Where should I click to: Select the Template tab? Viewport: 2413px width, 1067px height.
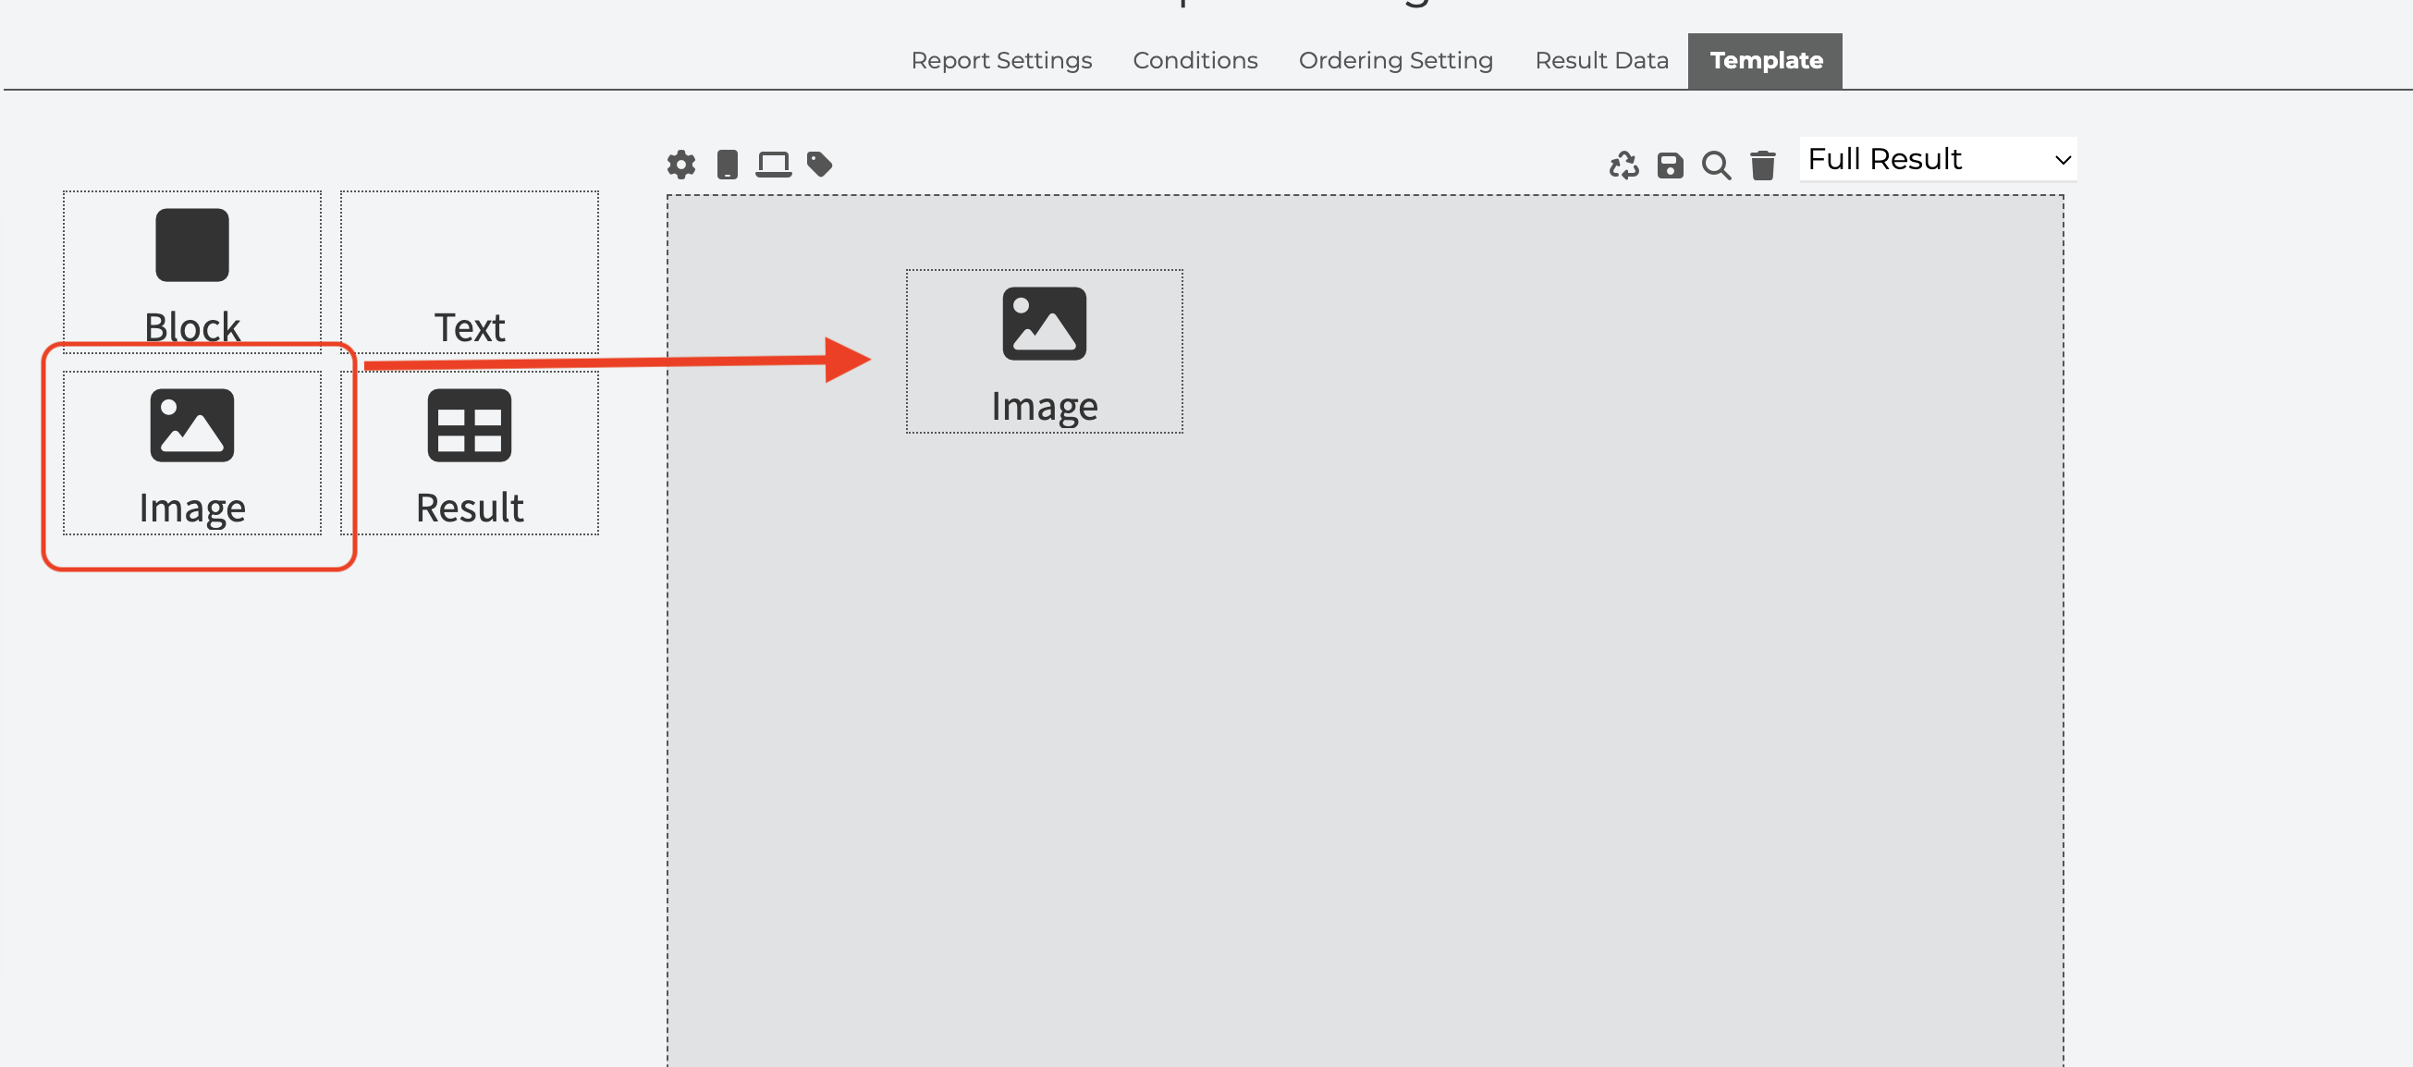point(1765,61)
